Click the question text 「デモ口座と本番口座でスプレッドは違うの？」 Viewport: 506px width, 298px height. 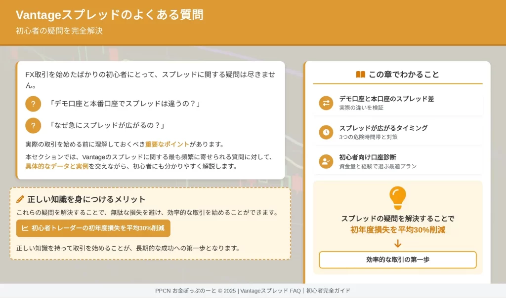coord(125,104)
